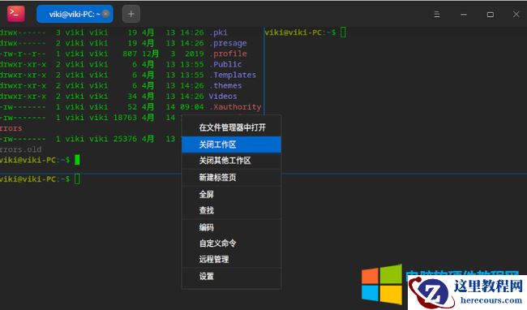The height and width of the screenshot is (310, 527).
Task: Click the .profile file name
Action: pyautogui.click(x=228, y=54)
